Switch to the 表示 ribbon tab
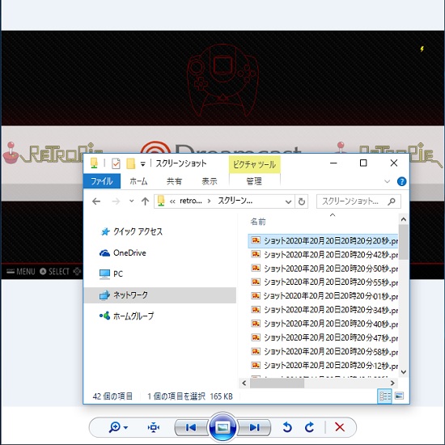This screenshot has width=445, height=445. pyautogui.click(x=210, y=181)
